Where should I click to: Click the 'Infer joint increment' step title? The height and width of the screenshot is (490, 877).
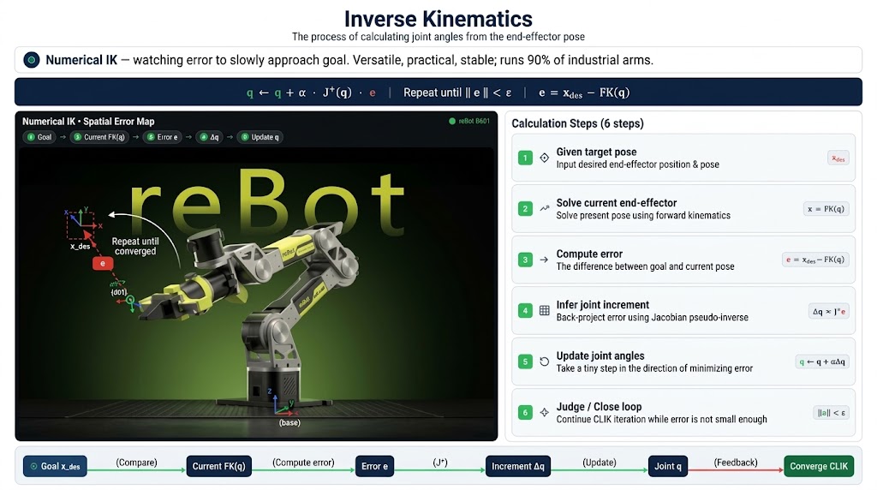point(602,304)
